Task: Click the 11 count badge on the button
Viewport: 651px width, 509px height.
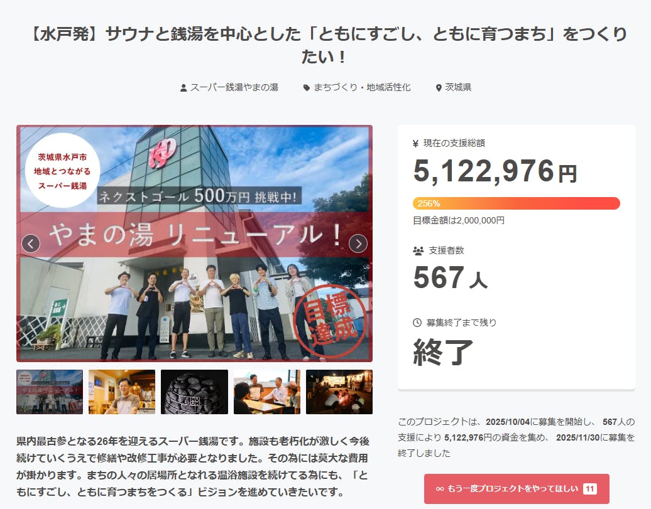Action: [589, 489]
